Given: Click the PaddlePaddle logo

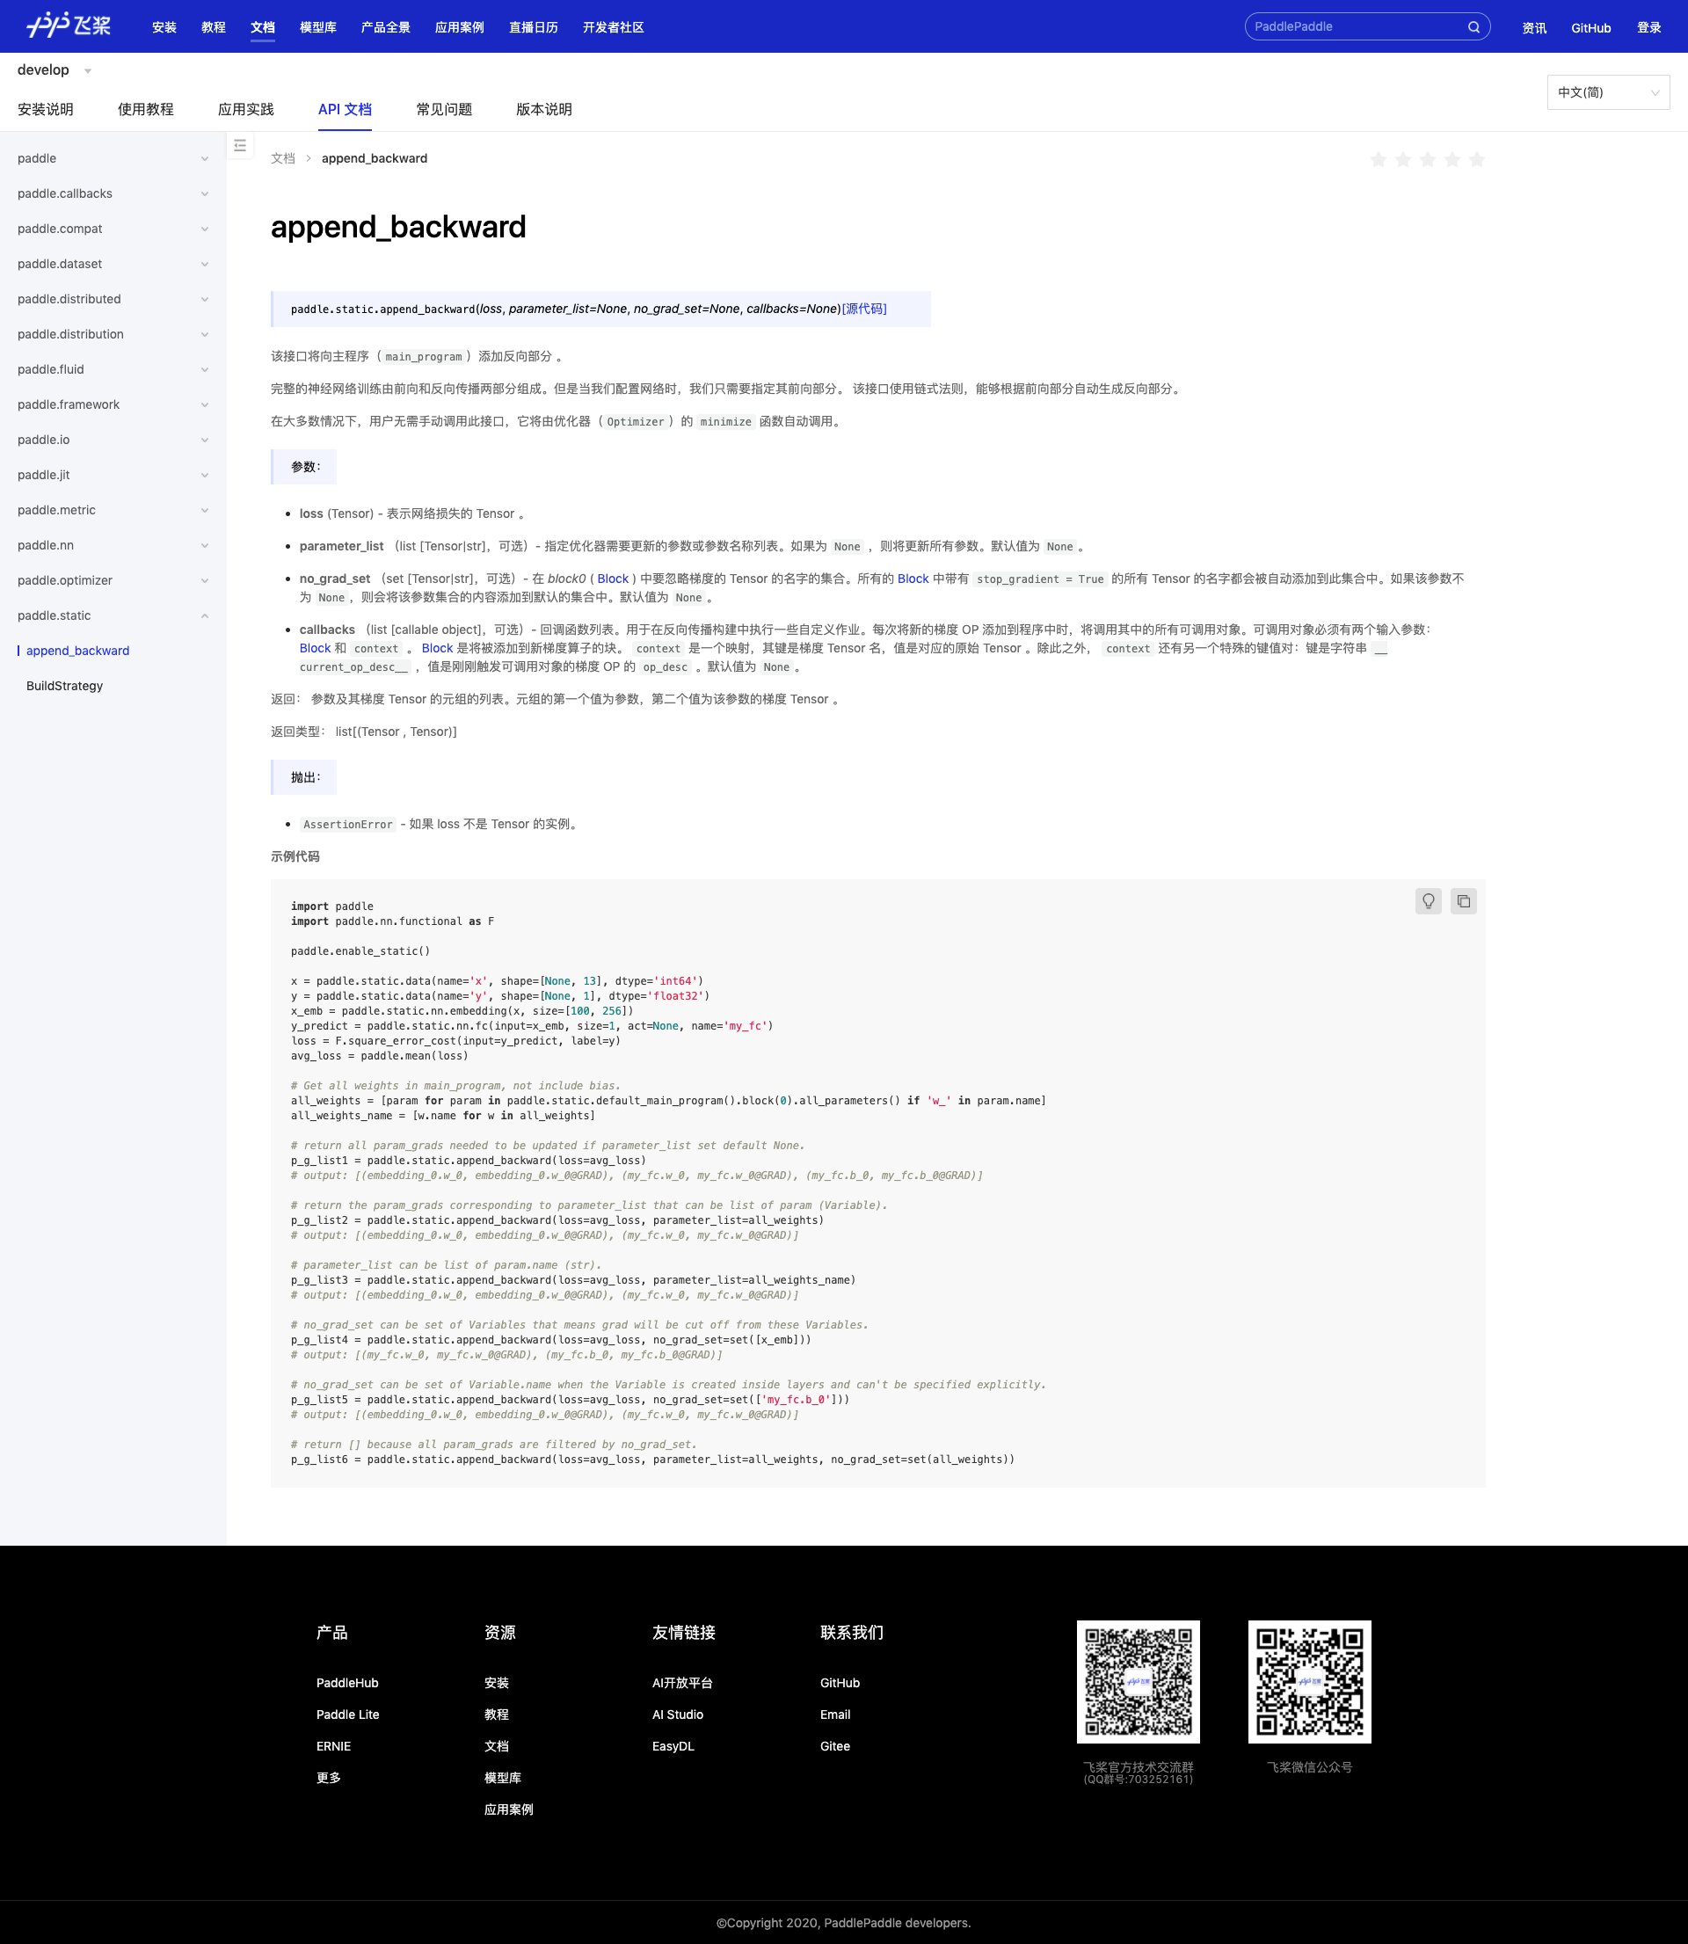Looking at the screenshot, I should (68, 25).
